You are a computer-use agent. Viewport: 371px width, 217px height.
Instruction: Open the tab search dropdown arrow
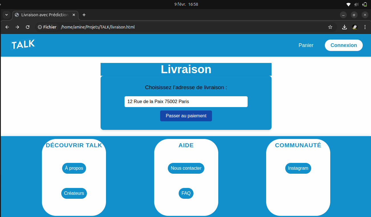point(7,15)
